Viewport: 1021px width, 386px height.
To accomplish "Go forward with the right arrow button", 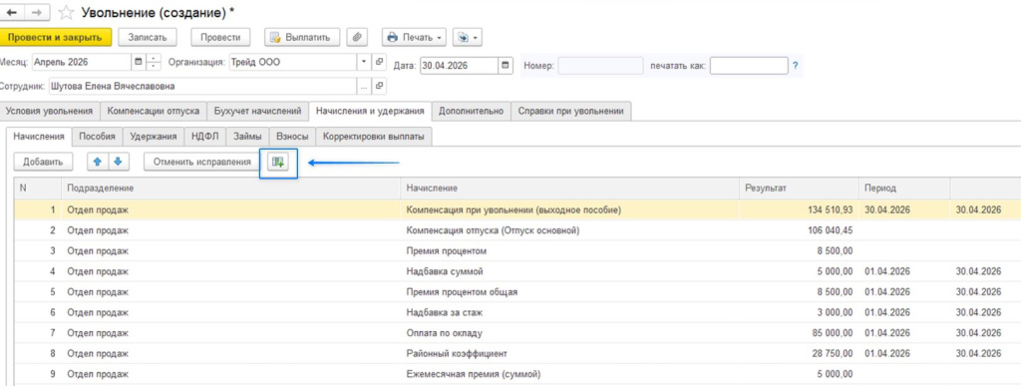I will coord(36,12).
